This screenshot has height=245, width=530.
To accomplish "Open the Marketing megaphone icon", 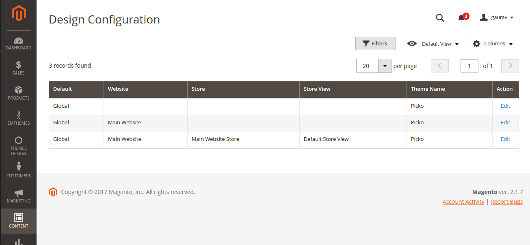I will (x=19, y=193).
